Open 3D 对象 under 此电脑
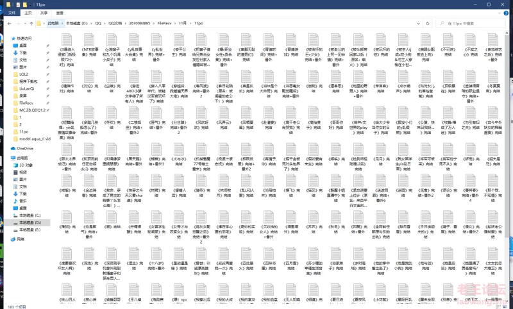513x309 pixels. click(26, 165)
